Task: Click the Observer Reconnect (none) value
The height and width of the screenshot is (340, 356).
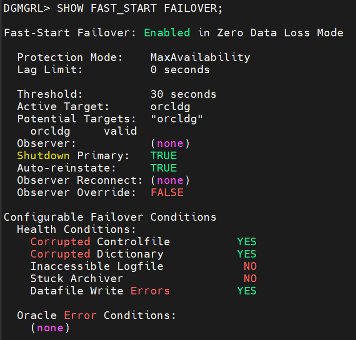Action: 170,180
